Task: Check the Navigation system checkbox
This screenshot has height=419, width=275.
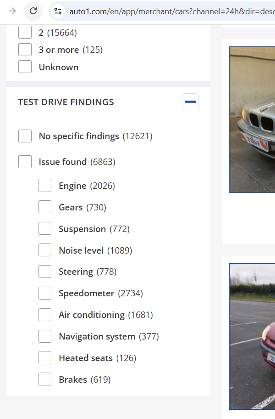Action: pyautogui.click(x=45, y=336)
